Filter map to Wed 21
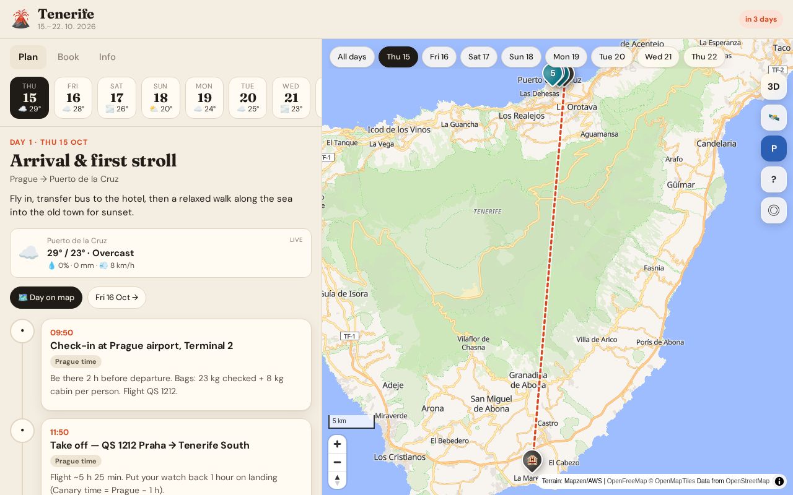The height and width of the screenshot is (495, 793). tap(658, 57)
